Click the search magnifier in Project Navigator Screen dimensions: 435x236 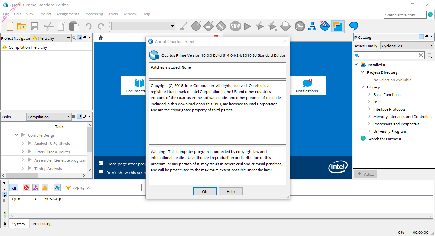74,38
